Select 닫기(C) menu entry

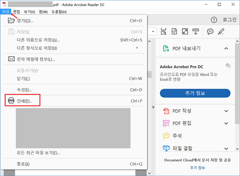(x=74, y=79)
